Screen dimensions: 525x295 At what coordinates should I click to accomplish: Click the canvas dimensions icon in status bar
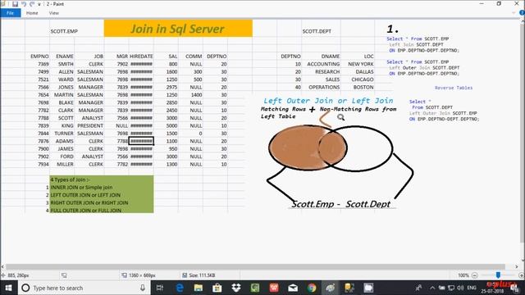[124, 275]
